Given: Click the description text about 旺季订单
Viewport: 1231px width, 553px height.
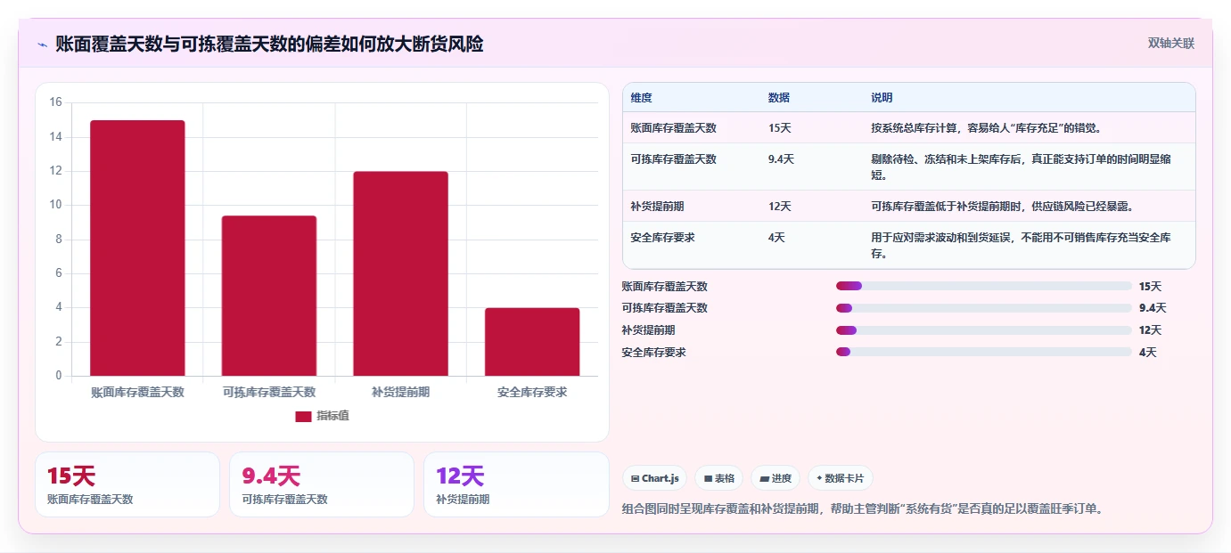Looking at the screenshot, I should tap(862, 509).
